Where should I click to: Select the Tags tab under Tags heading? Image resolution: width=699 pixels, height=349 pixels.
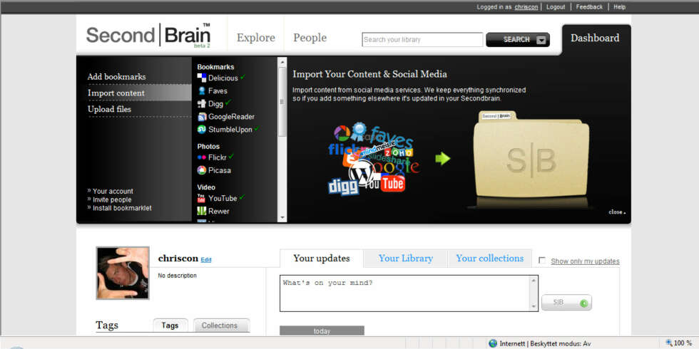point(170,325)
